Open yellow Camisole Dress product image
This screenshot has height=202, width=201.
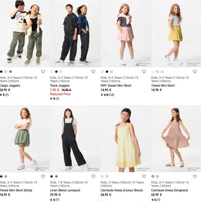click(x=126, y=139)
